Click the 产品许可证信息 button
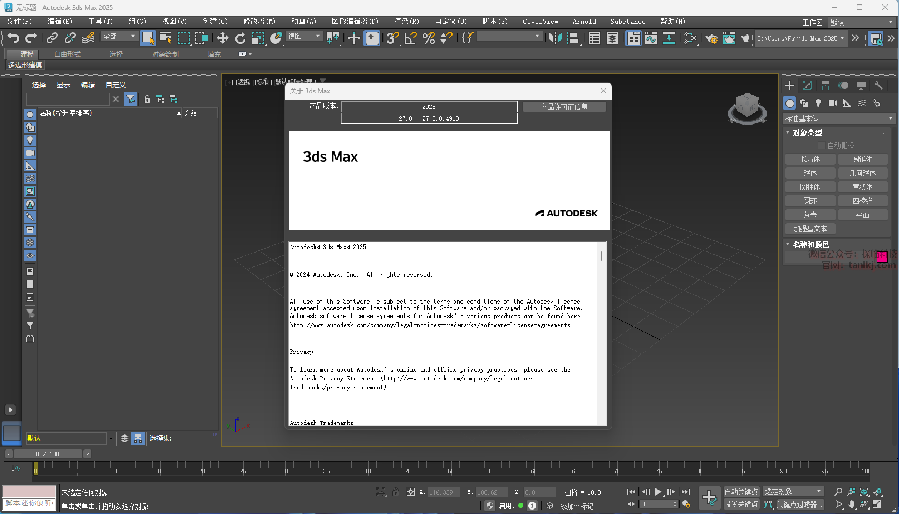This screenshot has height=514, width=899. [564, 107]
